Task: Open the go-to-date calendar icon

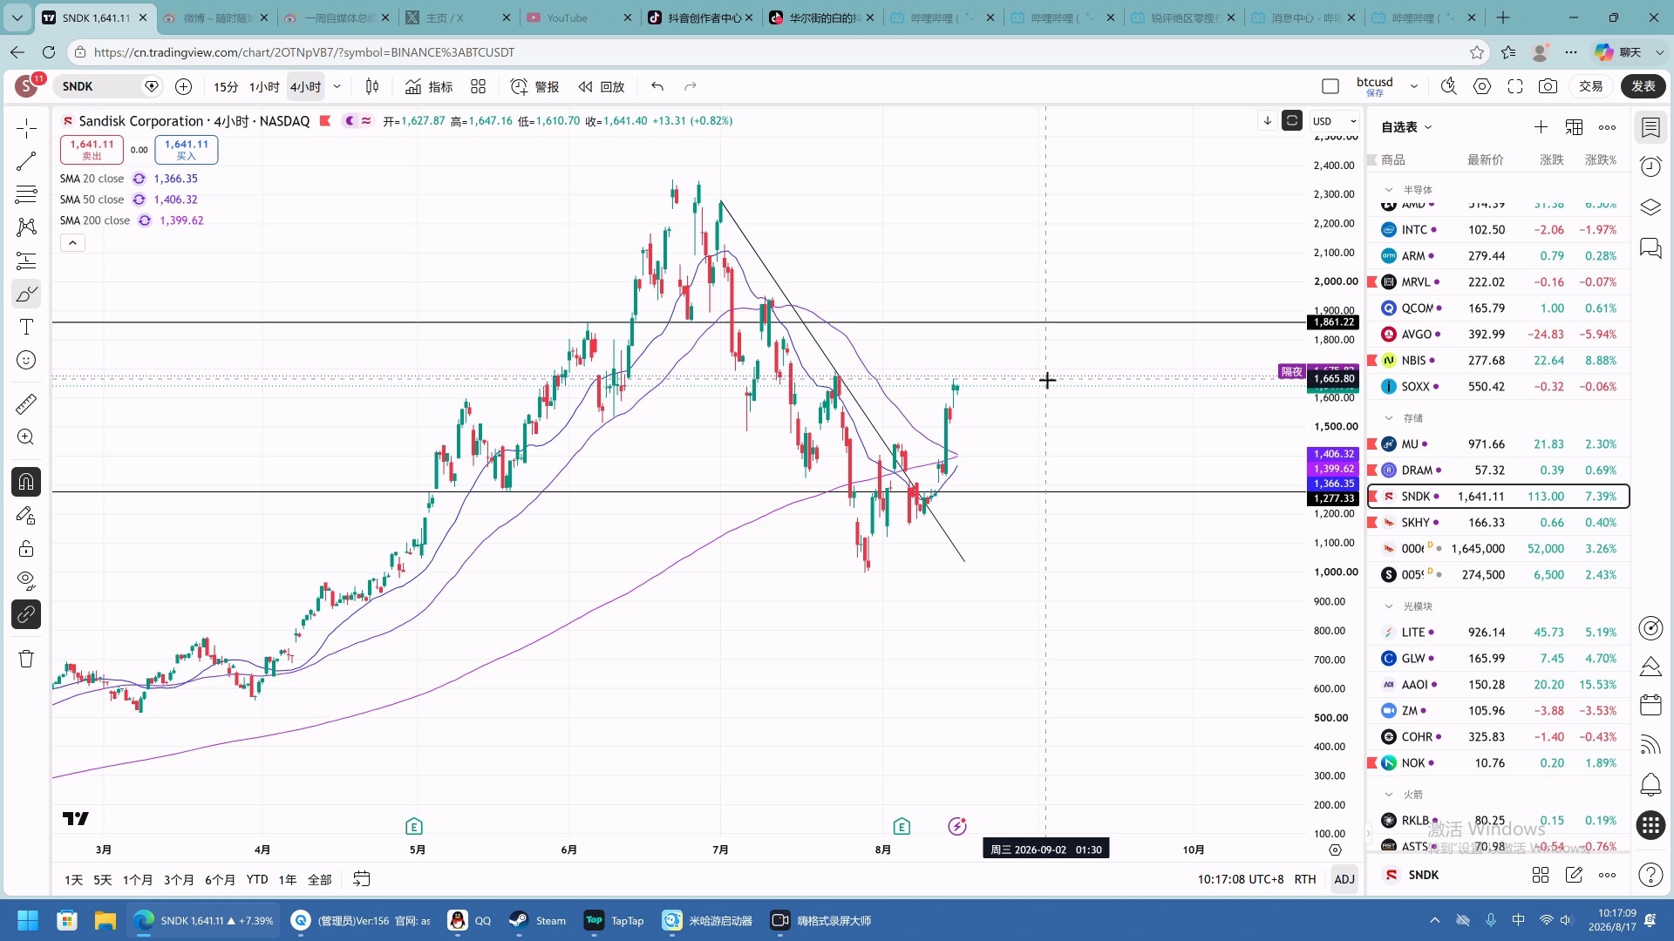Action: (x=361, y=879)
